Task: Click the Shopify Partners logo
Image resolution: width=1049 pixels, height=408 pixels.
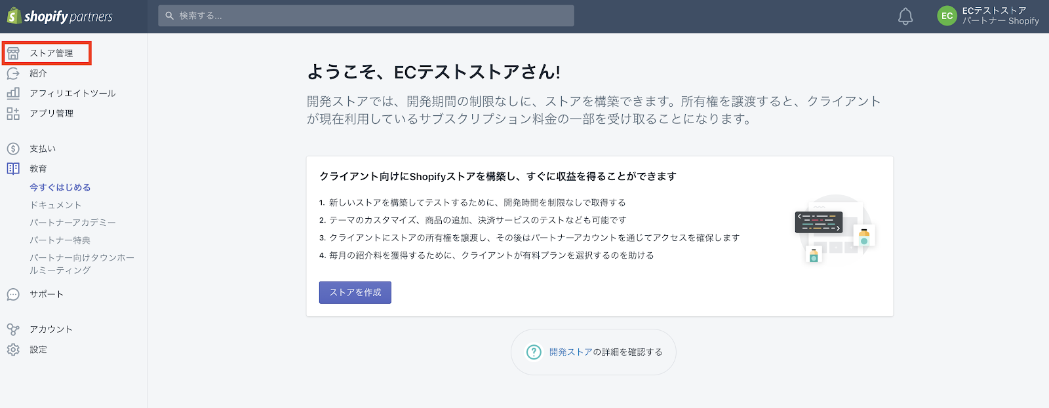Action: (60, 16)
